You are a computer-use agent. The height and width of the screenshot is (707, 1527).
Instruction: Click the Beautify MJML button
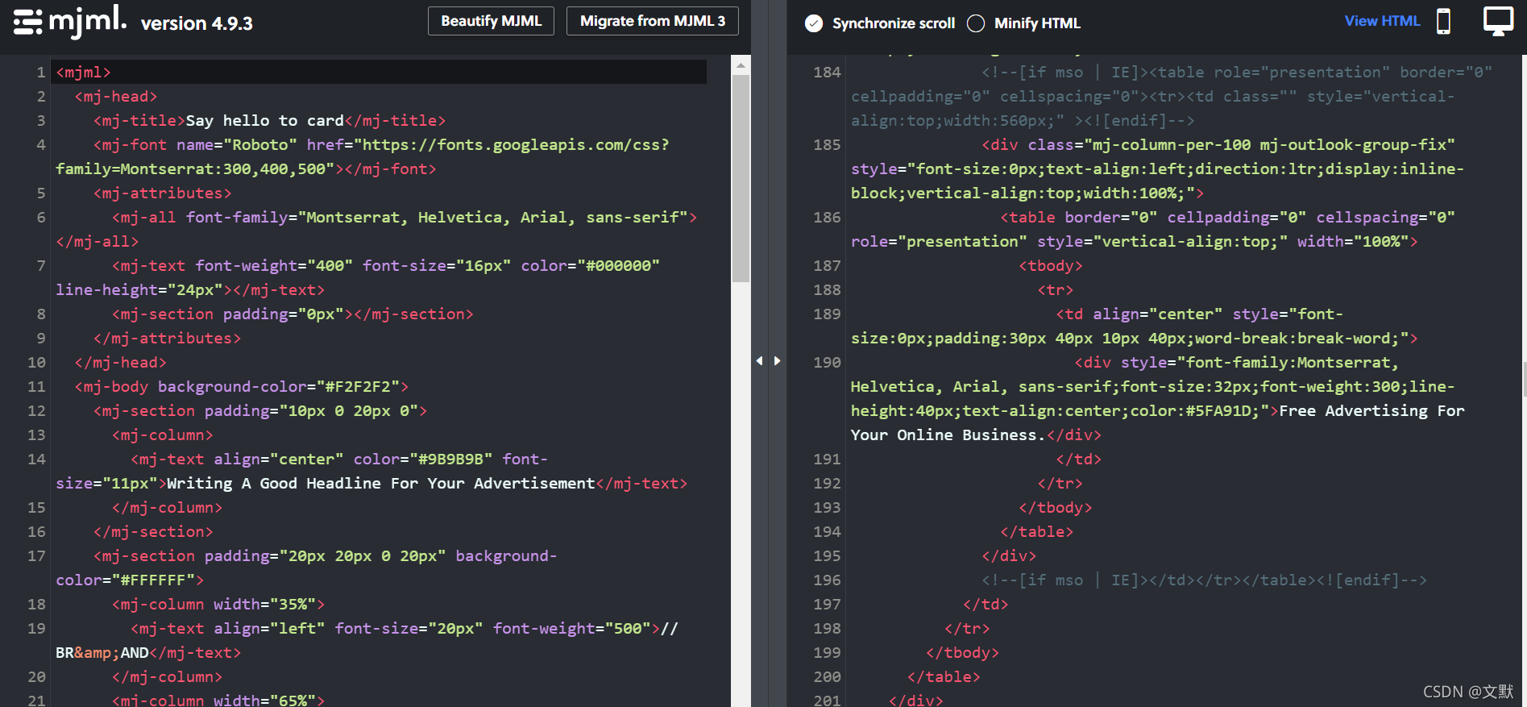[491, 21]
